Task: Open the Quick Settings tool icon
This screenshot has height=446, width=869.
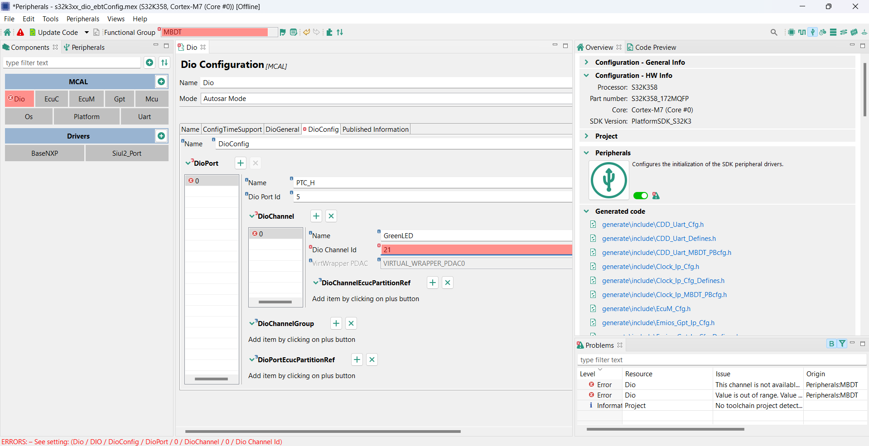Action: pos(823,32)
